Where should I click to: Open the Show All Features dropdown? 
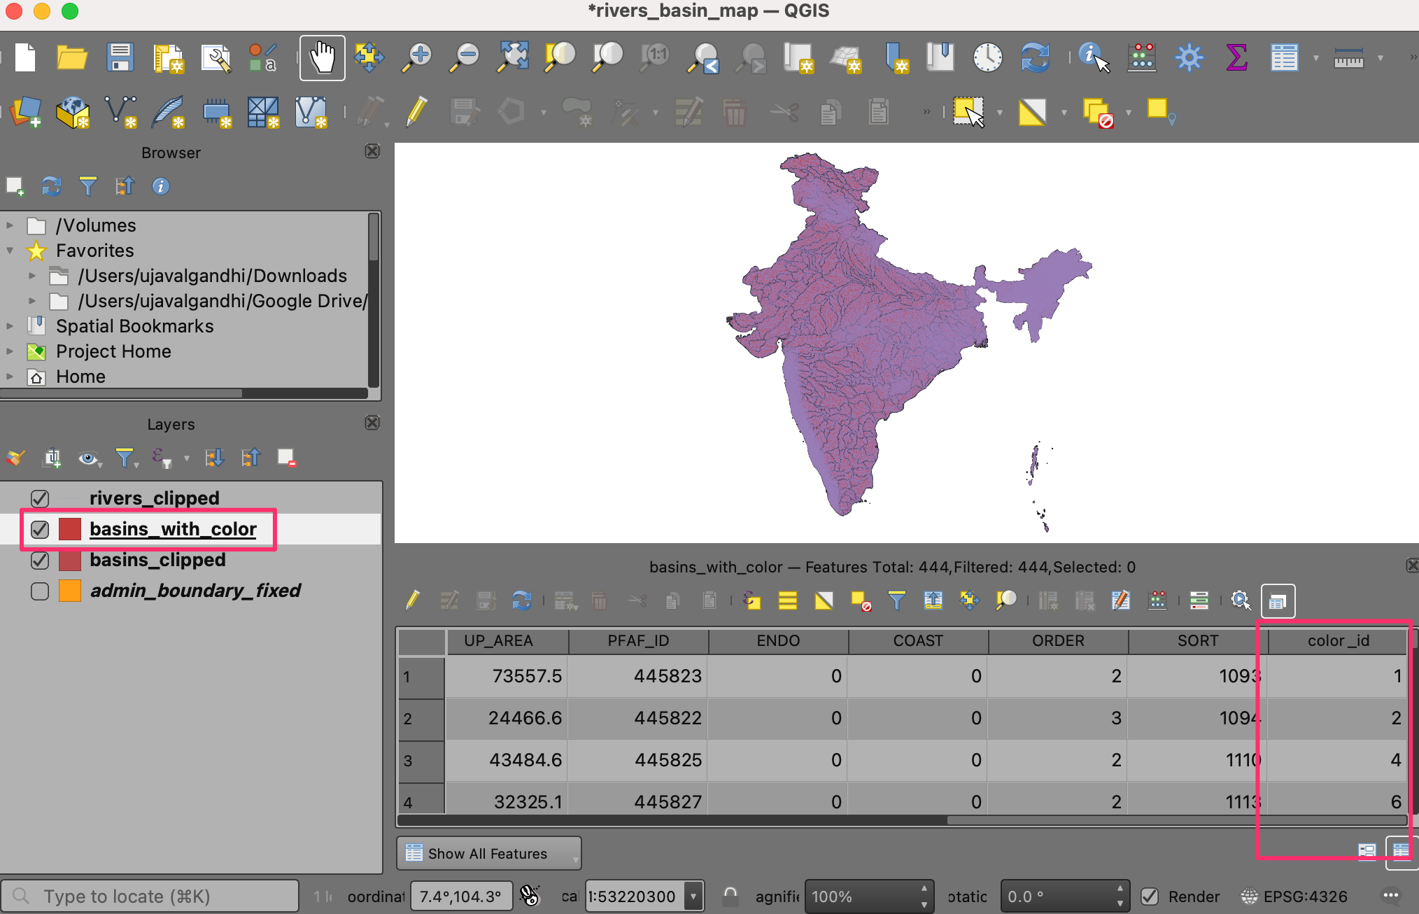click(488, 853)
